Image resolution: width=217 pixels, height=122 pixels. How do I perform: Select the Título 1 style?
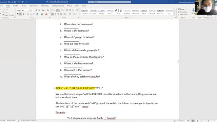point(101,12)
